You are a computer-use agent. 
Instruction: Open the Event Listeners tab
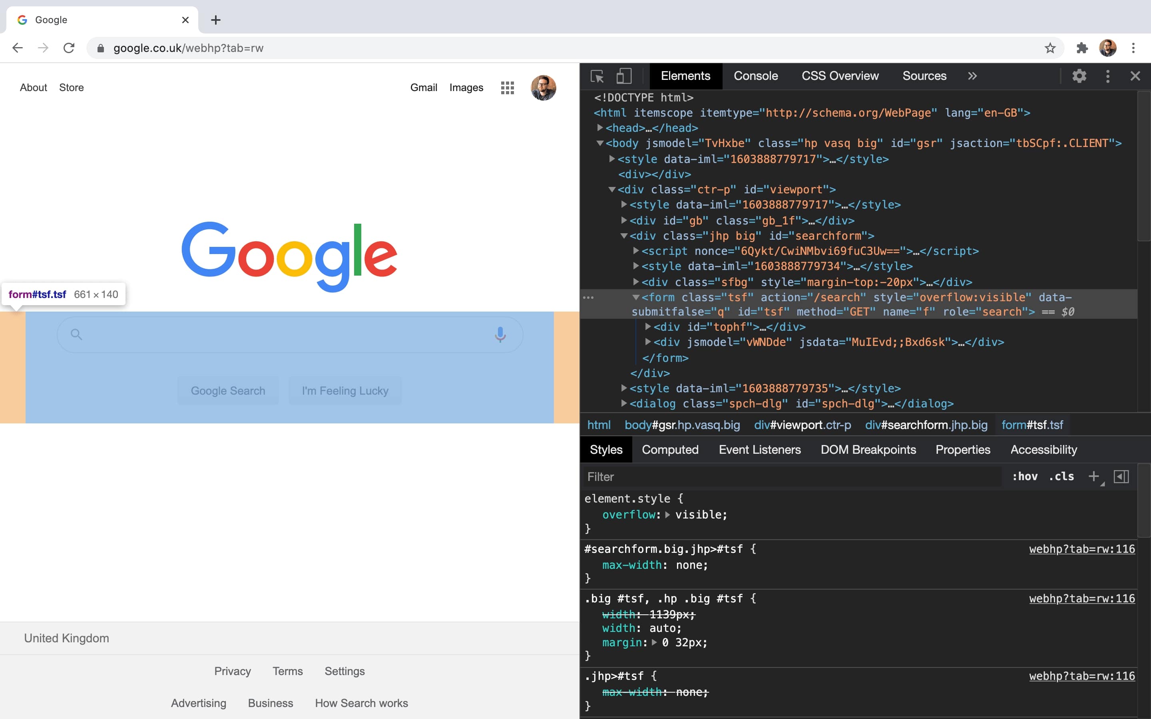[x=760, y=450]
